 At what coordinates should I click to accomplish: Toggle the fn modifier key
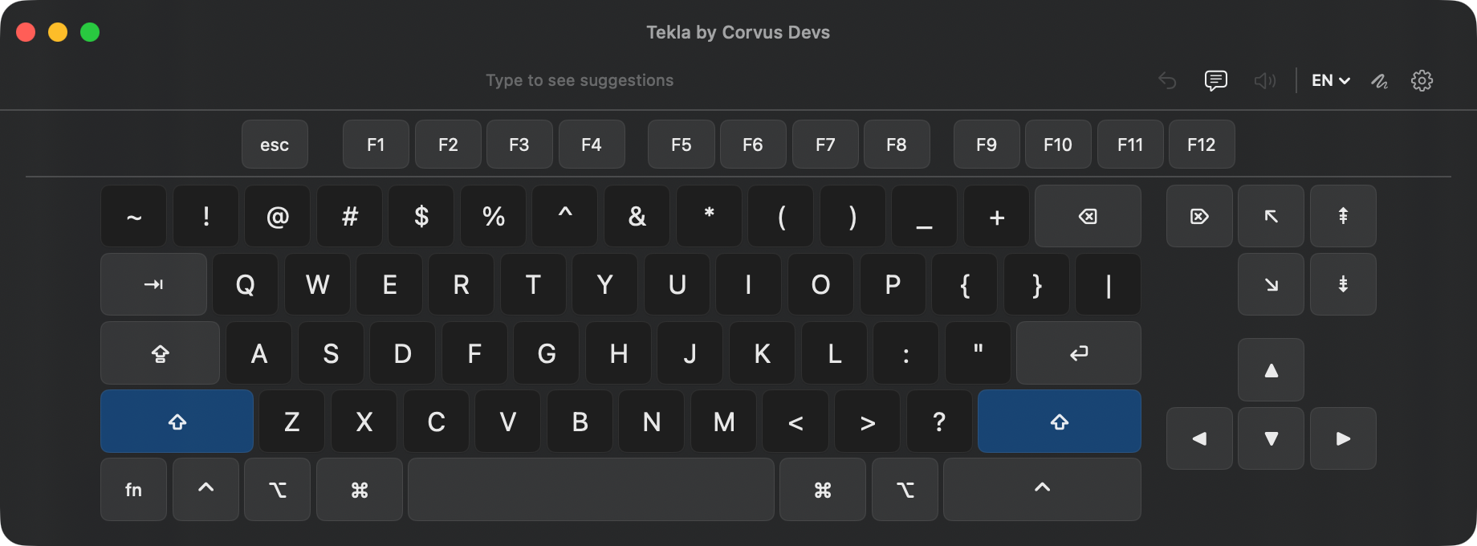click(133, 490)
